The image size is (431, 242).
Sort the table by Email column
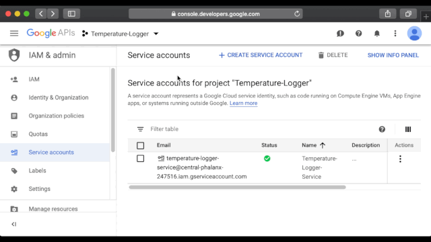(x=164, y=145)
